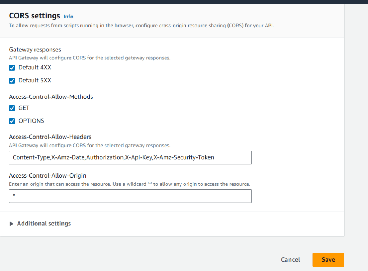The height and width of the screenshot is (271, 368).
Task: Disable the GET method checkbox
Action: tap(12, 108)
